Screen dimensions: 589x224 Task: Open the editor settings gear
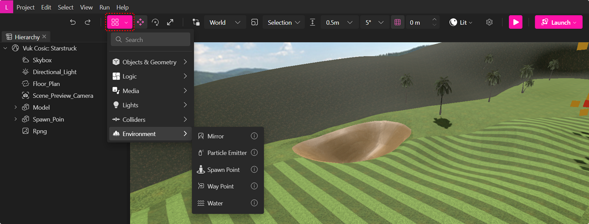[489, 22]
